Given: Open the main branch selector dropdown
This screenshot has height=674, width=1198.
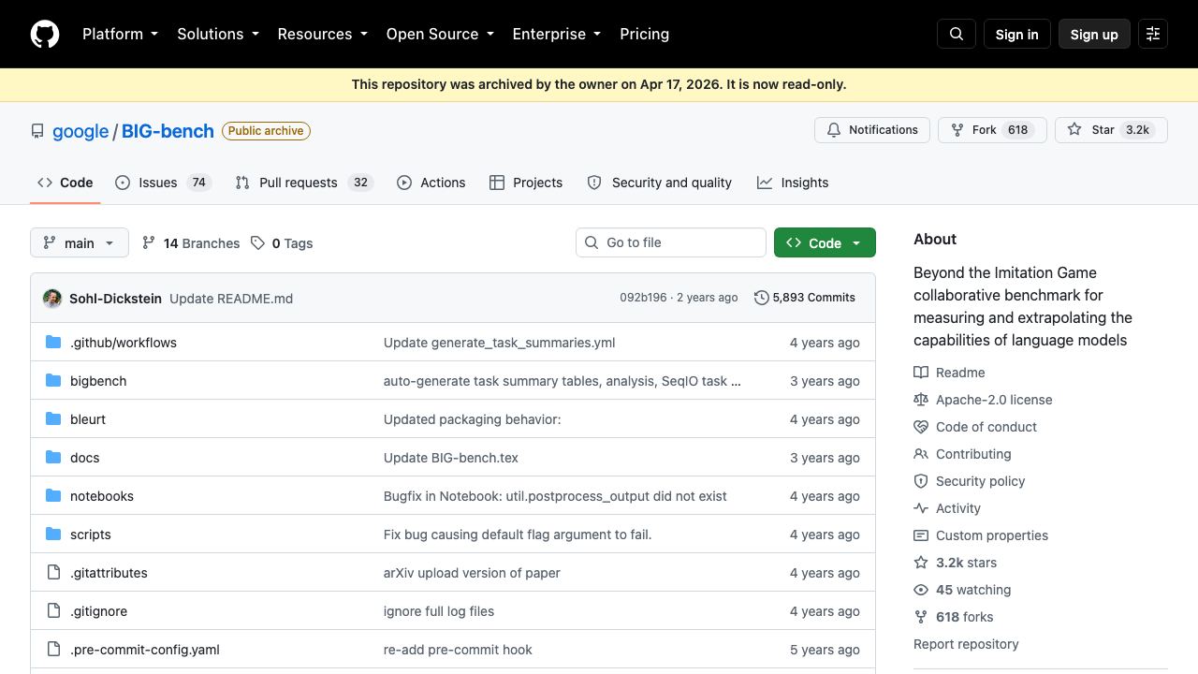Looking at the screenshot, I should coord(80,243).
